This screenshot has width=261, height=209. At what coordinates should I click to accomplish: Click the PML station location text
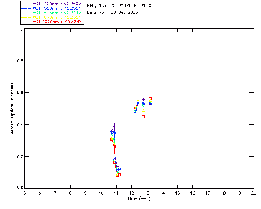(x=121, y=6)
